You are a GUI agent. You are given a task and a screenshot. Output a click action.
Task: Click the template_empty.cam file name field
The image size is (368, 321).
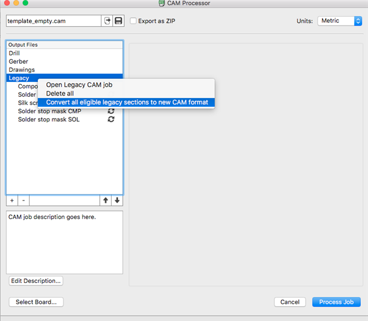click(x=54, y=21)
